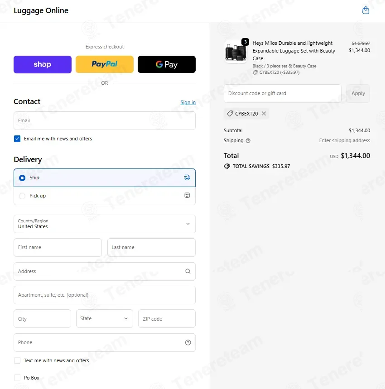Focus the Discount code or gift card field
This screenshot has width=385, height=389.
[x=282, y=94]
